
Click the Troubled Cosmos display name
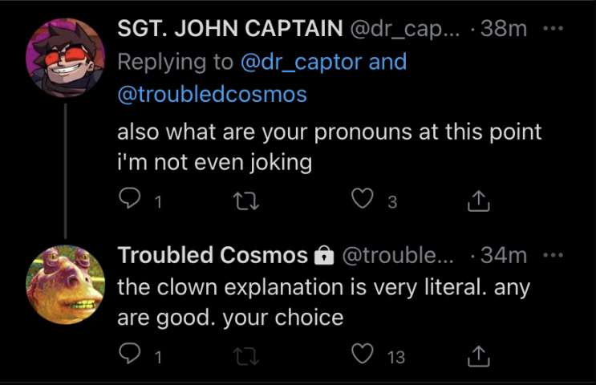[x=213, y=254]
